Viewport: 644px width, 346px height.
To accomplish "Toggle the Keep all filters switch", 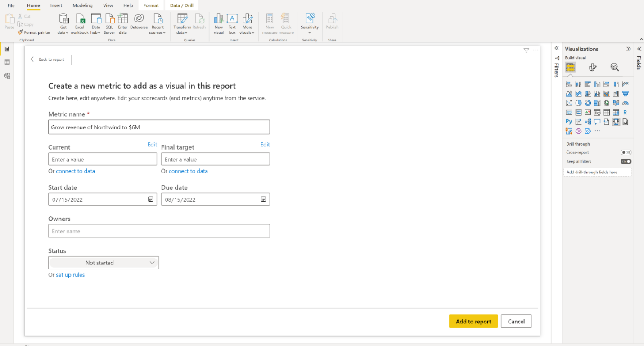I will [626, 161].
